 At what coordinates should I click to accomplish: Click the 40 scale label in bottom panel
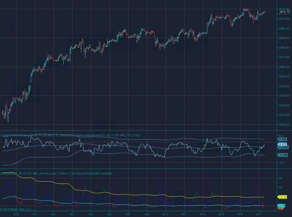280,178
